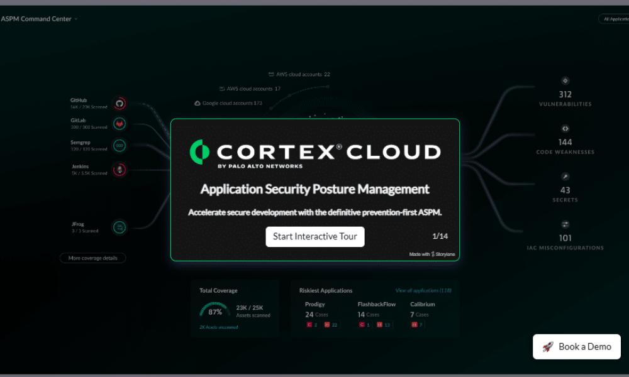Select the Semgrep source icon
The image size is (629, 377).
pos(119,146)
